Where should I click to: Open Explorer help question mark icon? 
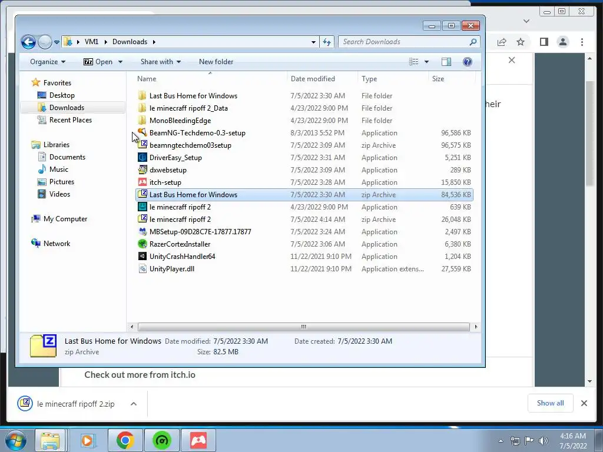(x=467, y=62)
